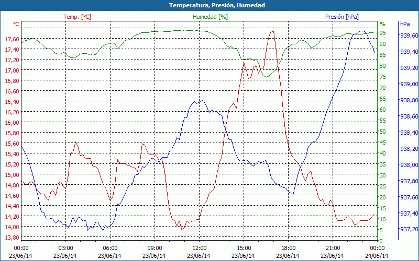Click temperature axis value 16,00
Image resolution: width=419 pixels, height=261 pixels.
pos(12,123)
